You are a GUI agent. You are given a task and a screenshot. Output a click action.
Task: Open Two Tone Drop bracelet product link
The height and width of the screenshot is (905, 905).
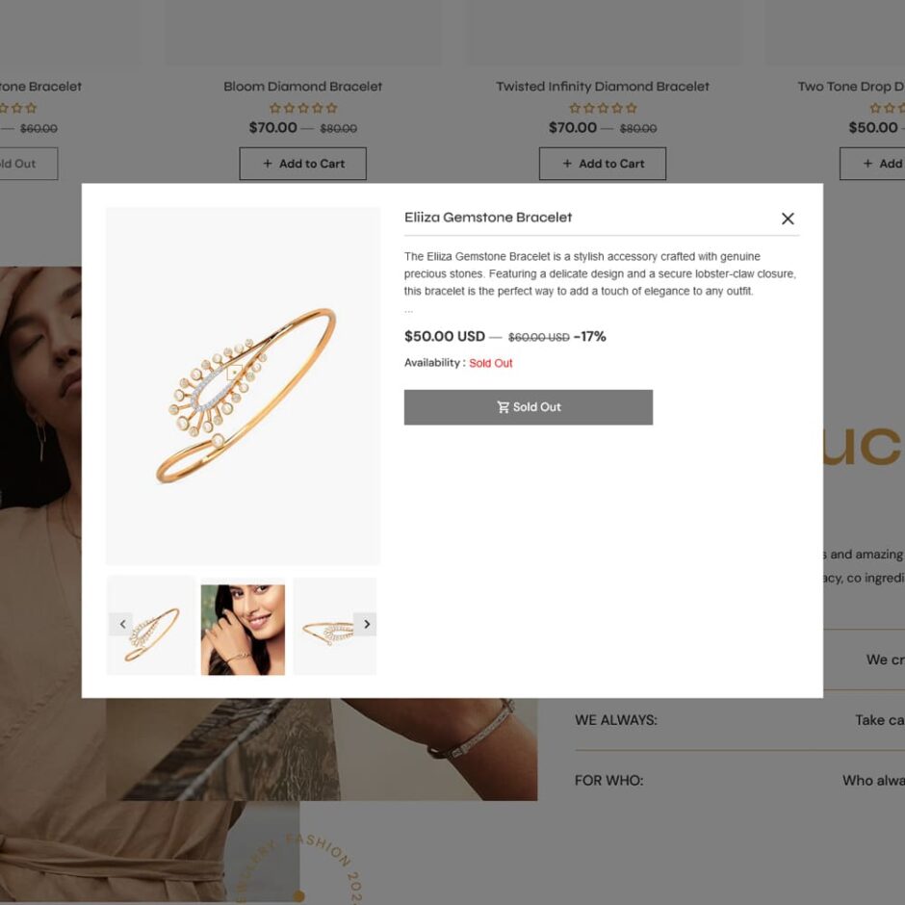[851, 86]
